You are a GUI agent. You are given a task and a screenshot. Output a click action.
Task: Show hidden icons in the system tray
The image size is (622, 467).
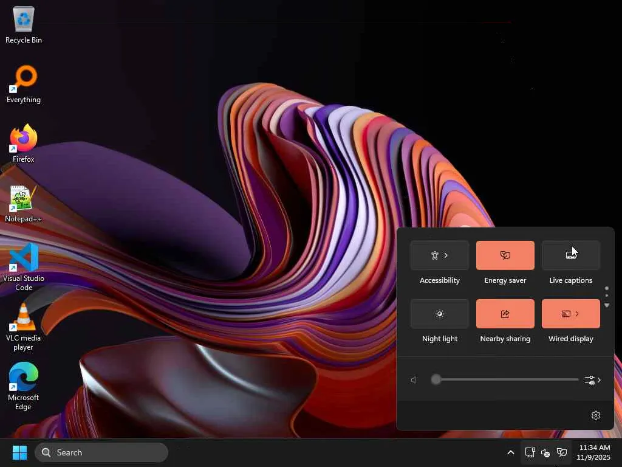pos(510,452)
